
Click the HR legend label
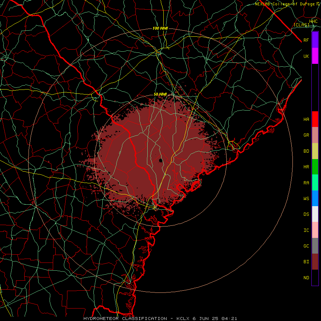click(306, 167)
